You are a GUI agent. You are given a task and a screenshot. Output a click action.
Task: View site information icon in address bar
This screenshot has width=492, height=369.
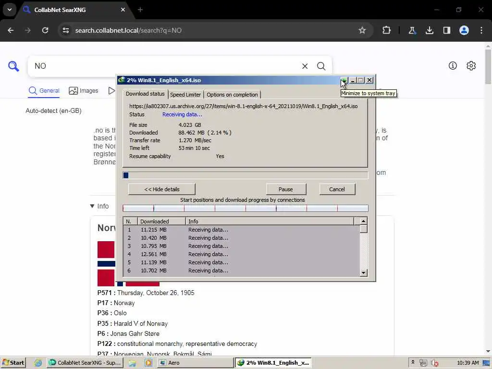tap(65, 30)
